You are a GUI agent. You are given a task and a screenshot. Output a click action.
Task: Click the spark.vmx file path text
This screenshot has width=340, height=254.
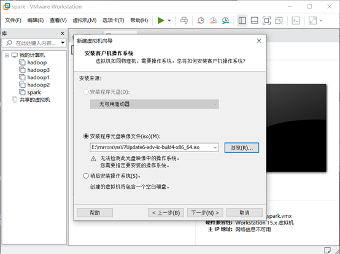click(279, 216)
